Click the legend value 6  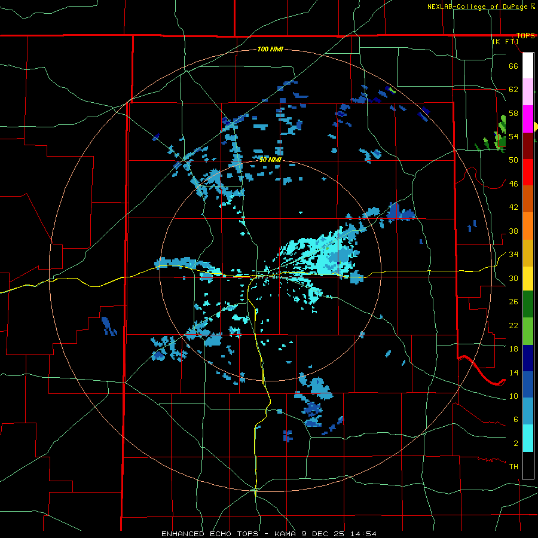515,420
